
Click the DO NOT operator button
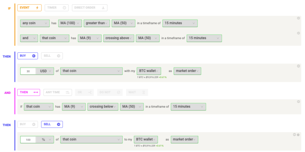tap(110, 93)
